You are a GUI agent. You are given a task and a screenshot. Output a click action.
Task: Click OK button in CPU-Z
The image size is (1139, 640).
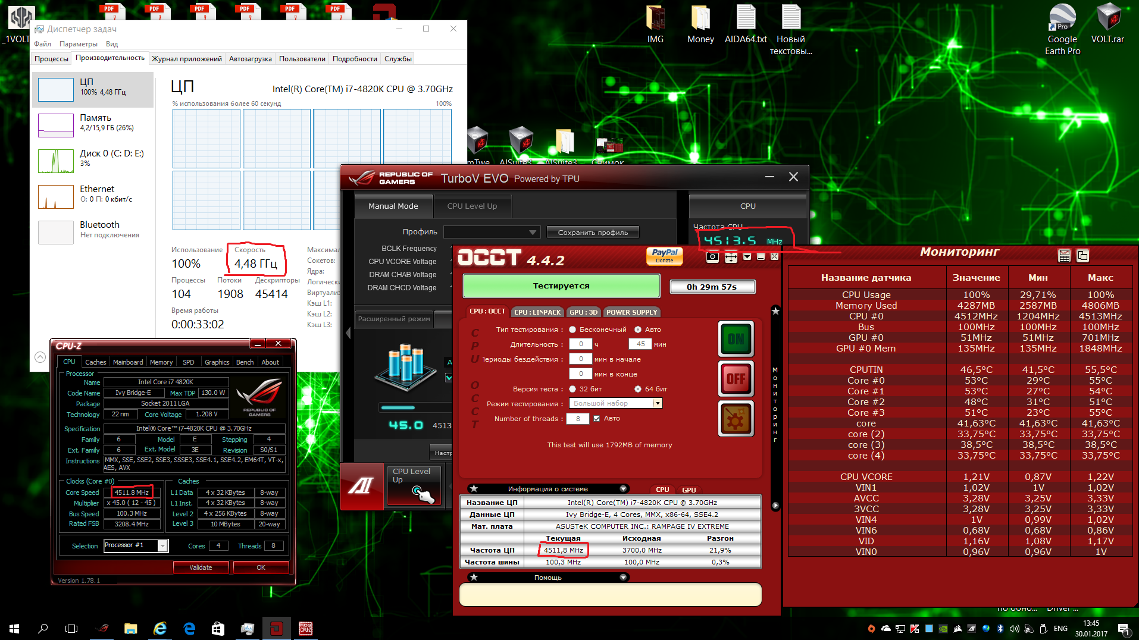pos(261,567)
